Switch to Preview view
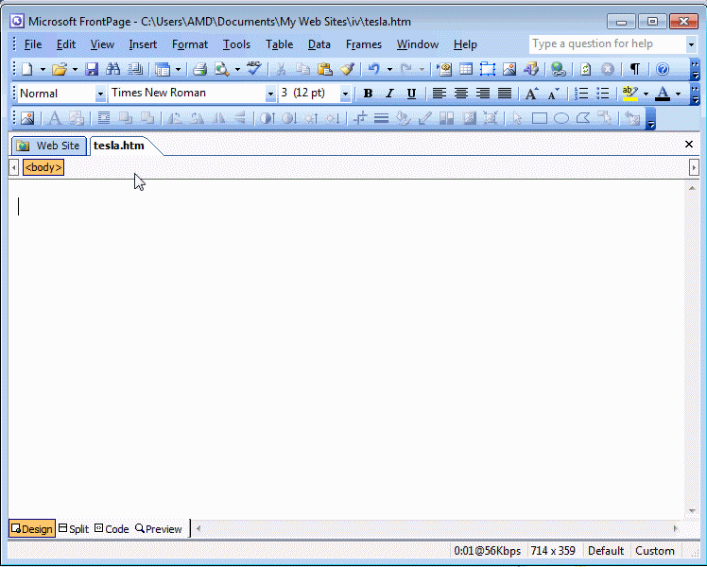The width and height of the screenshot is (707, 567). 159,529
